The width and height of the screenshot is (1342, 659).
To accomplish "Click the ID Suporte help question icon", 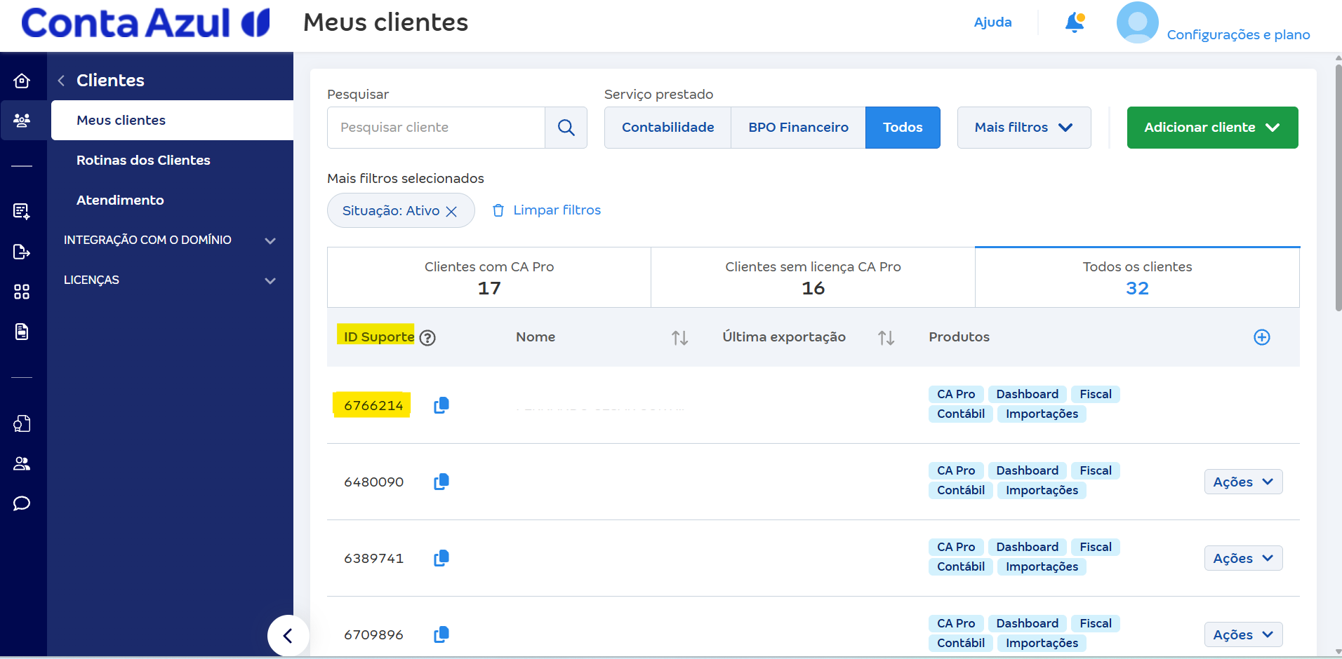I will (427, 338).
